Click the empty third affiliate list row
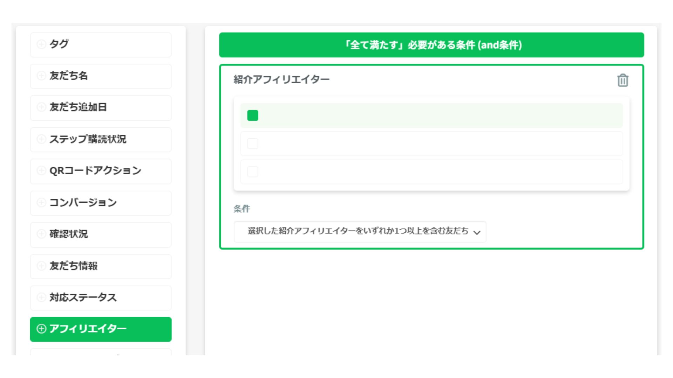 click(x=431, y=172)
